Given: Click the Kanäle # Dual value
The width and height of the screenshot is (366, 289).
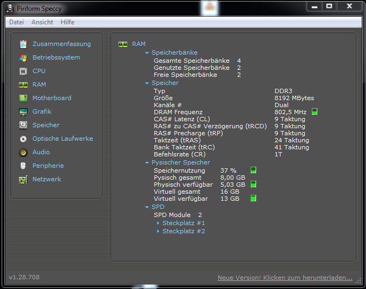Looking at the screenshot, I should coord(282,105).
